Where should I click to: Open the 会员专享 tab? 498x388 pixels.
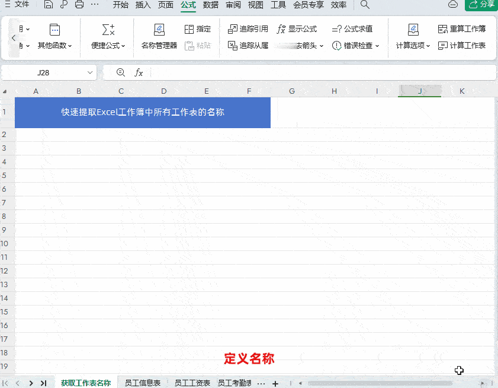(309, 5)
